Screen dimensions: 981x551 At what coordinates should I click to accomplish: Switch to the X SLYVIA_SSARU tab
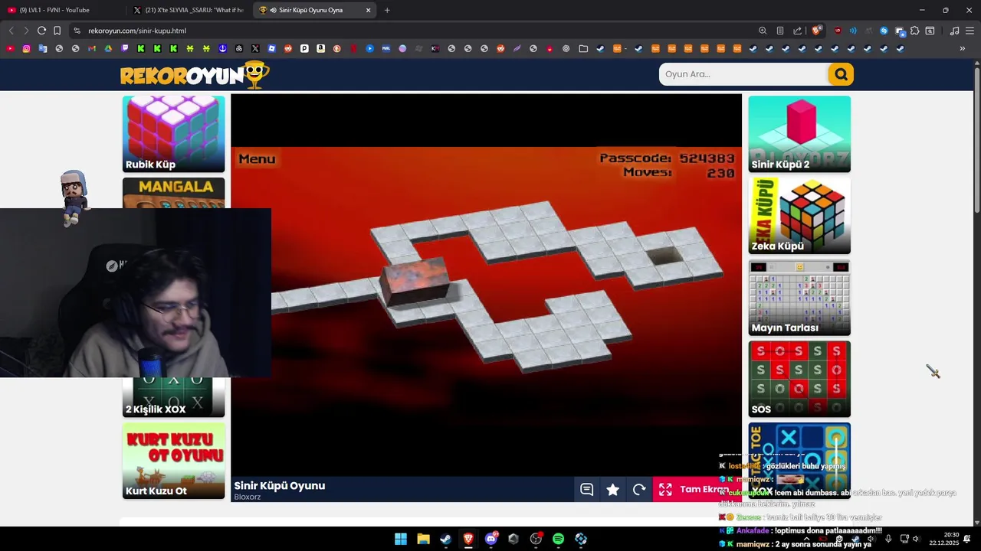tap(188, 10)
